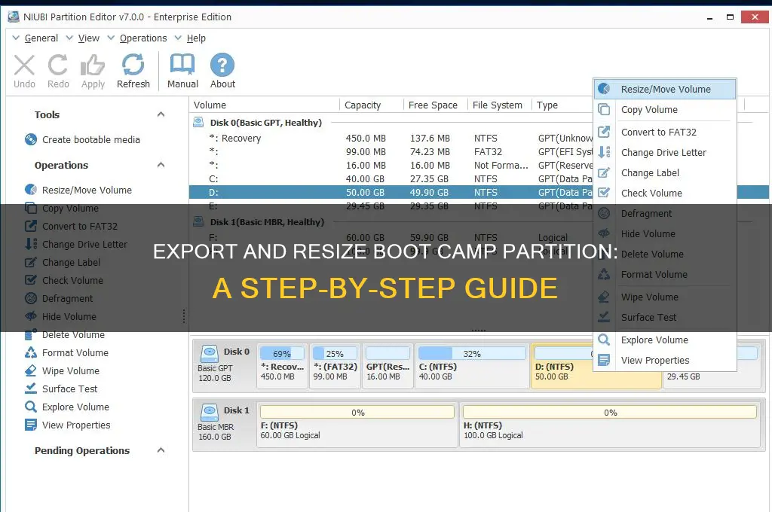Select the *: Recovery row in list
The width and height of the screenshot is (772, 512).
coord(391,139)
